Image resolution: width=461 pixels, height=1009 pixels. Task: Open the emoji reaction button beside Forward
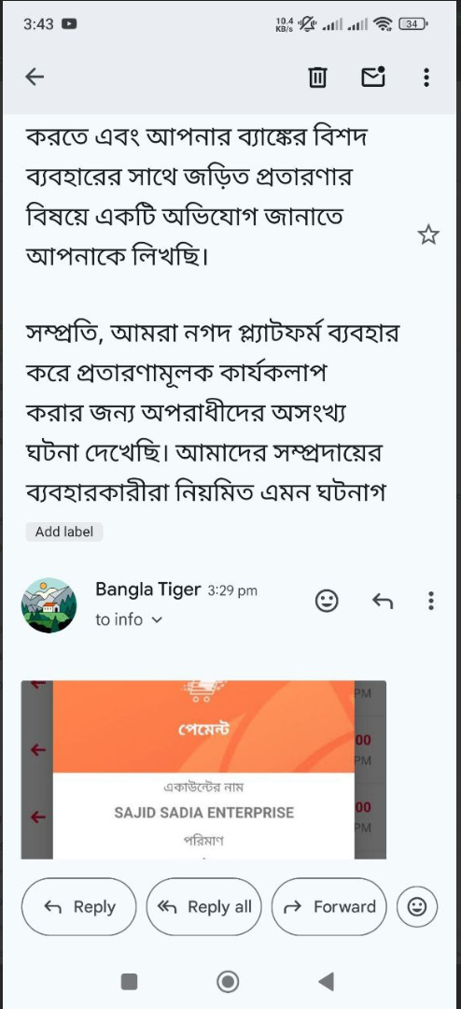[417, 906]
